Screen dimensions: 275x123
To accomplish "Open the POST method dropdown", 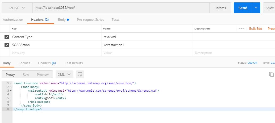I will pyautogui.click(x=17, y=8).
